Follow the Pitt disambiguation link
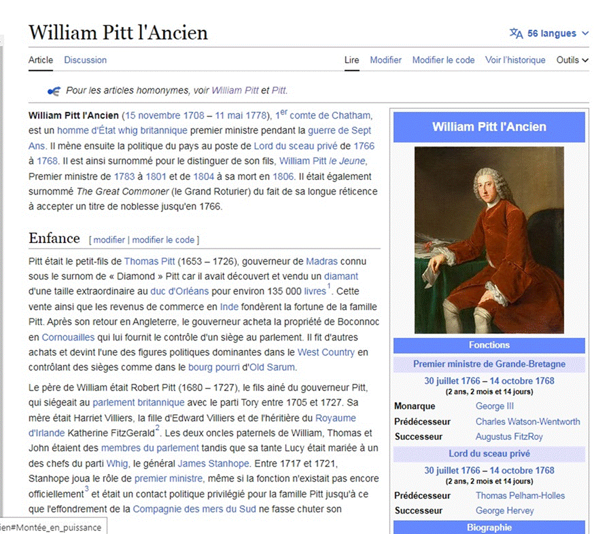 tap(279, 91)
